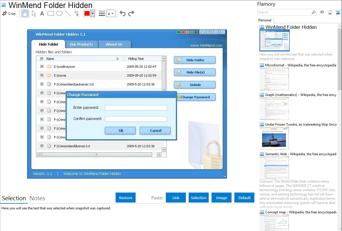Click the camera snapshot icon
This screenshot has width=342, height=231.
[x=322, y=12]
